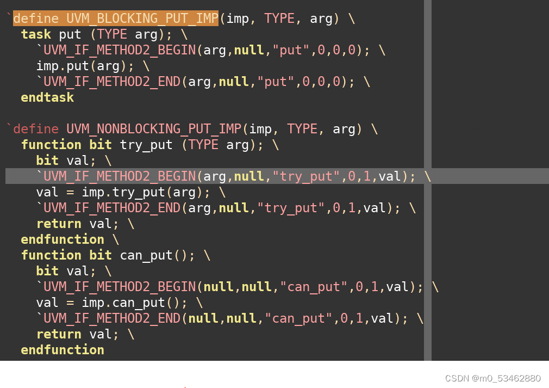Viewport: 549px width, 388px height.
Task: Click the task keyword before put
Action: click(35, 34)
